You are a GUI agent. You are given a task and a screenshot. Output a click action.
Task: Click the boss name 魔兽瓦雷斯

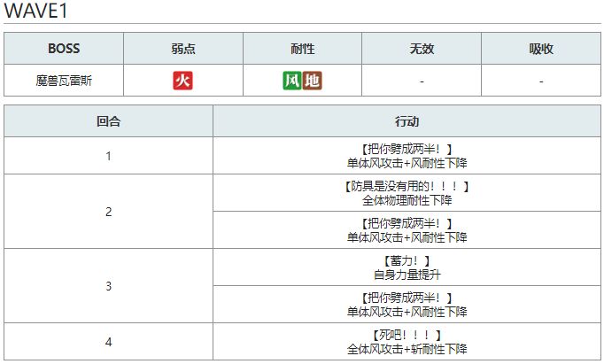pyautogui.click(x=64, y=81)
